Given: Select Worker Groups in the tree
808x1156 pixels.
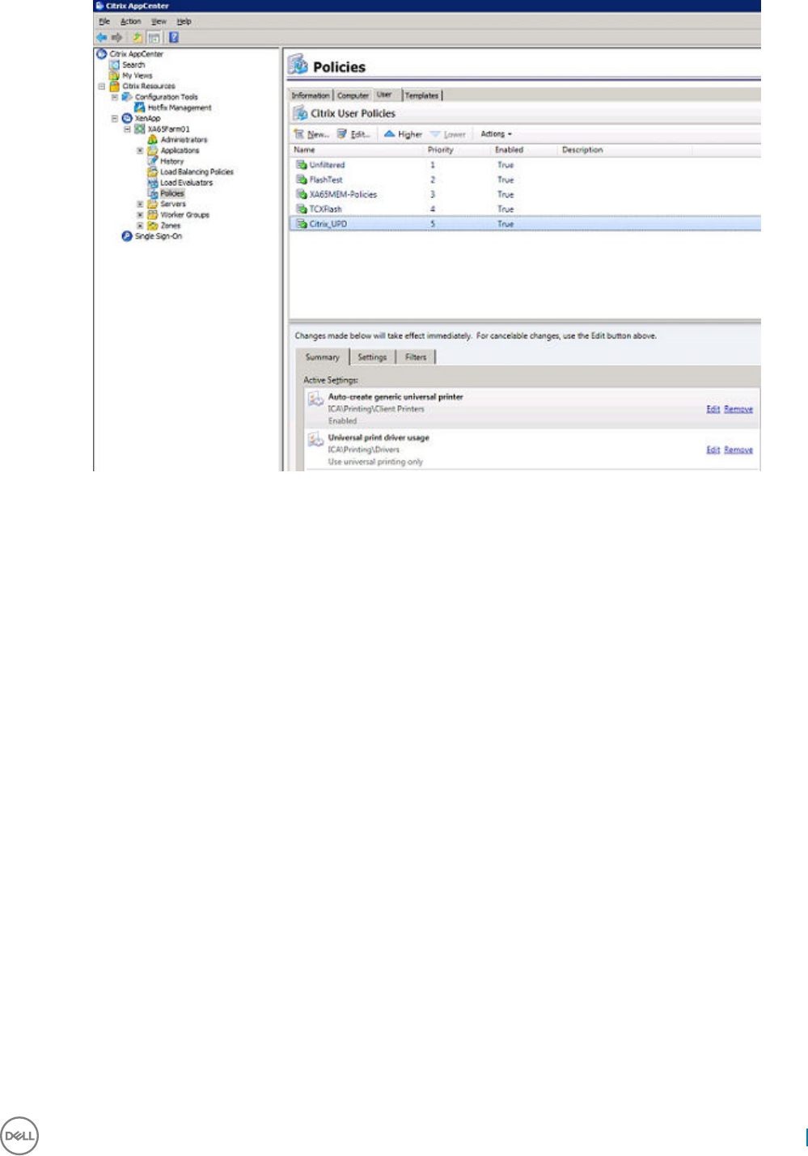Looking at the screenshot, I should pos(184,215).
